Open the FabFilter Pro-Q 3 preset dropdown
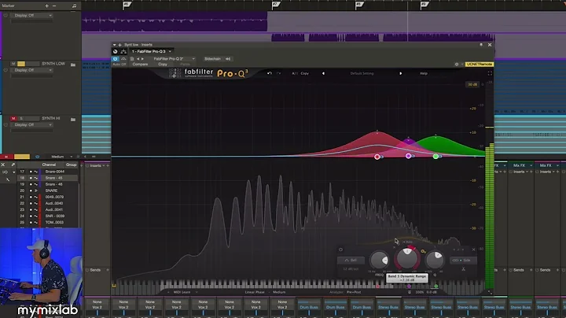566x318 pixels. tap(172, 58)
